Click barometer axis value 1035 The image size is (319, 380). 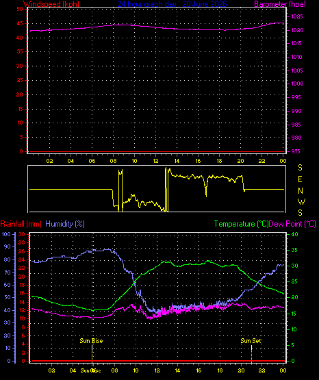tap(297, 16)
